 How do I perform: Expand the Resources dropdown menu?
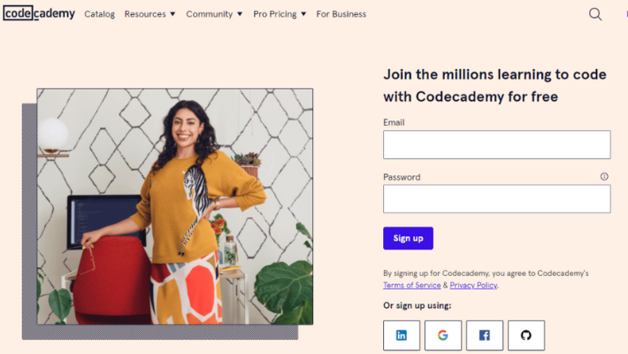coord(149,14)
